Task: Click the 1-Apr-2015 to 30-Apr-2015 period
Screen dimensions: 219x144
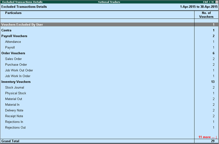Action: 199,7
